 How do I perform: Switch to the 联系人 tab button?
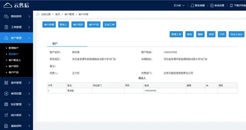pyautogui.click(x=64, y=24)
